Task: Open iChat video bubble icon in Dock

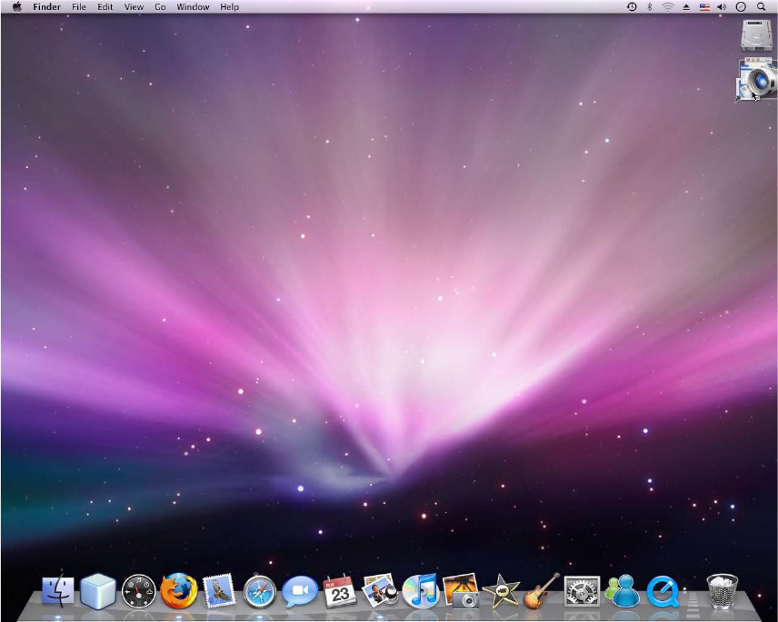Action: coord(300,591)
